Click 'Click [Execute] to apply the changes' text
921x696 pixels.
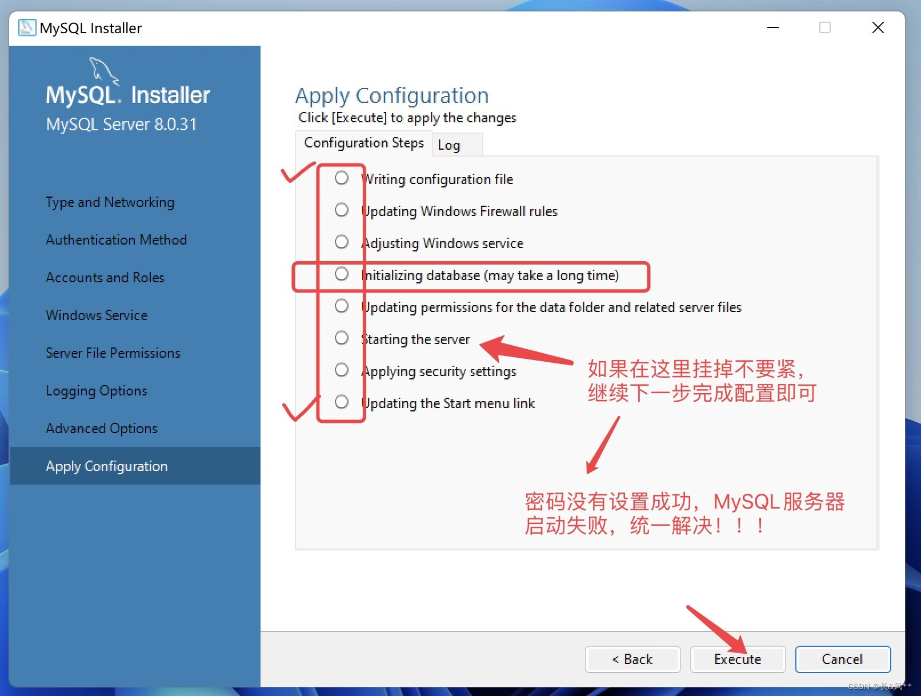407,118
